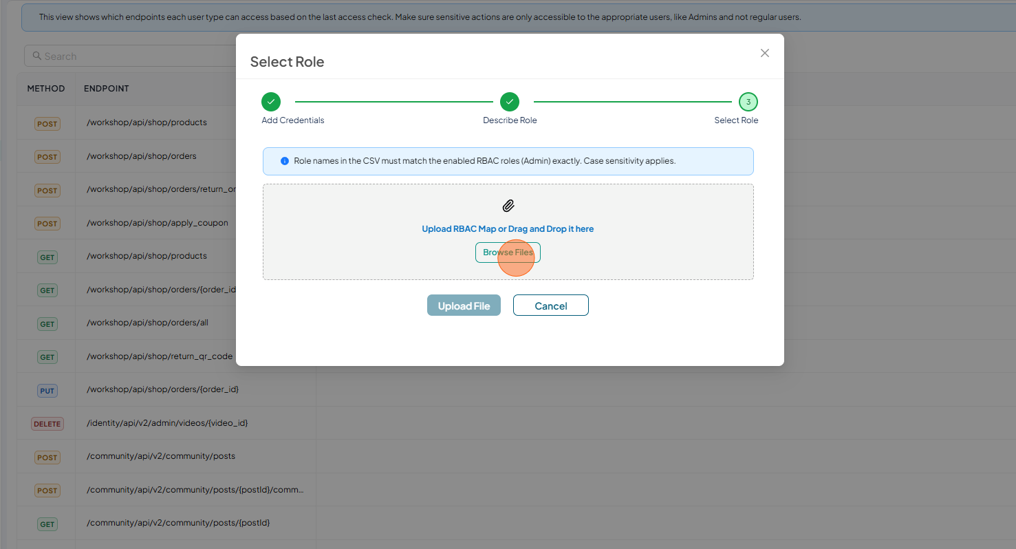Screen dimensions: 1016x549
Task: Click the ENDPOINT column header
Action: 107,88
